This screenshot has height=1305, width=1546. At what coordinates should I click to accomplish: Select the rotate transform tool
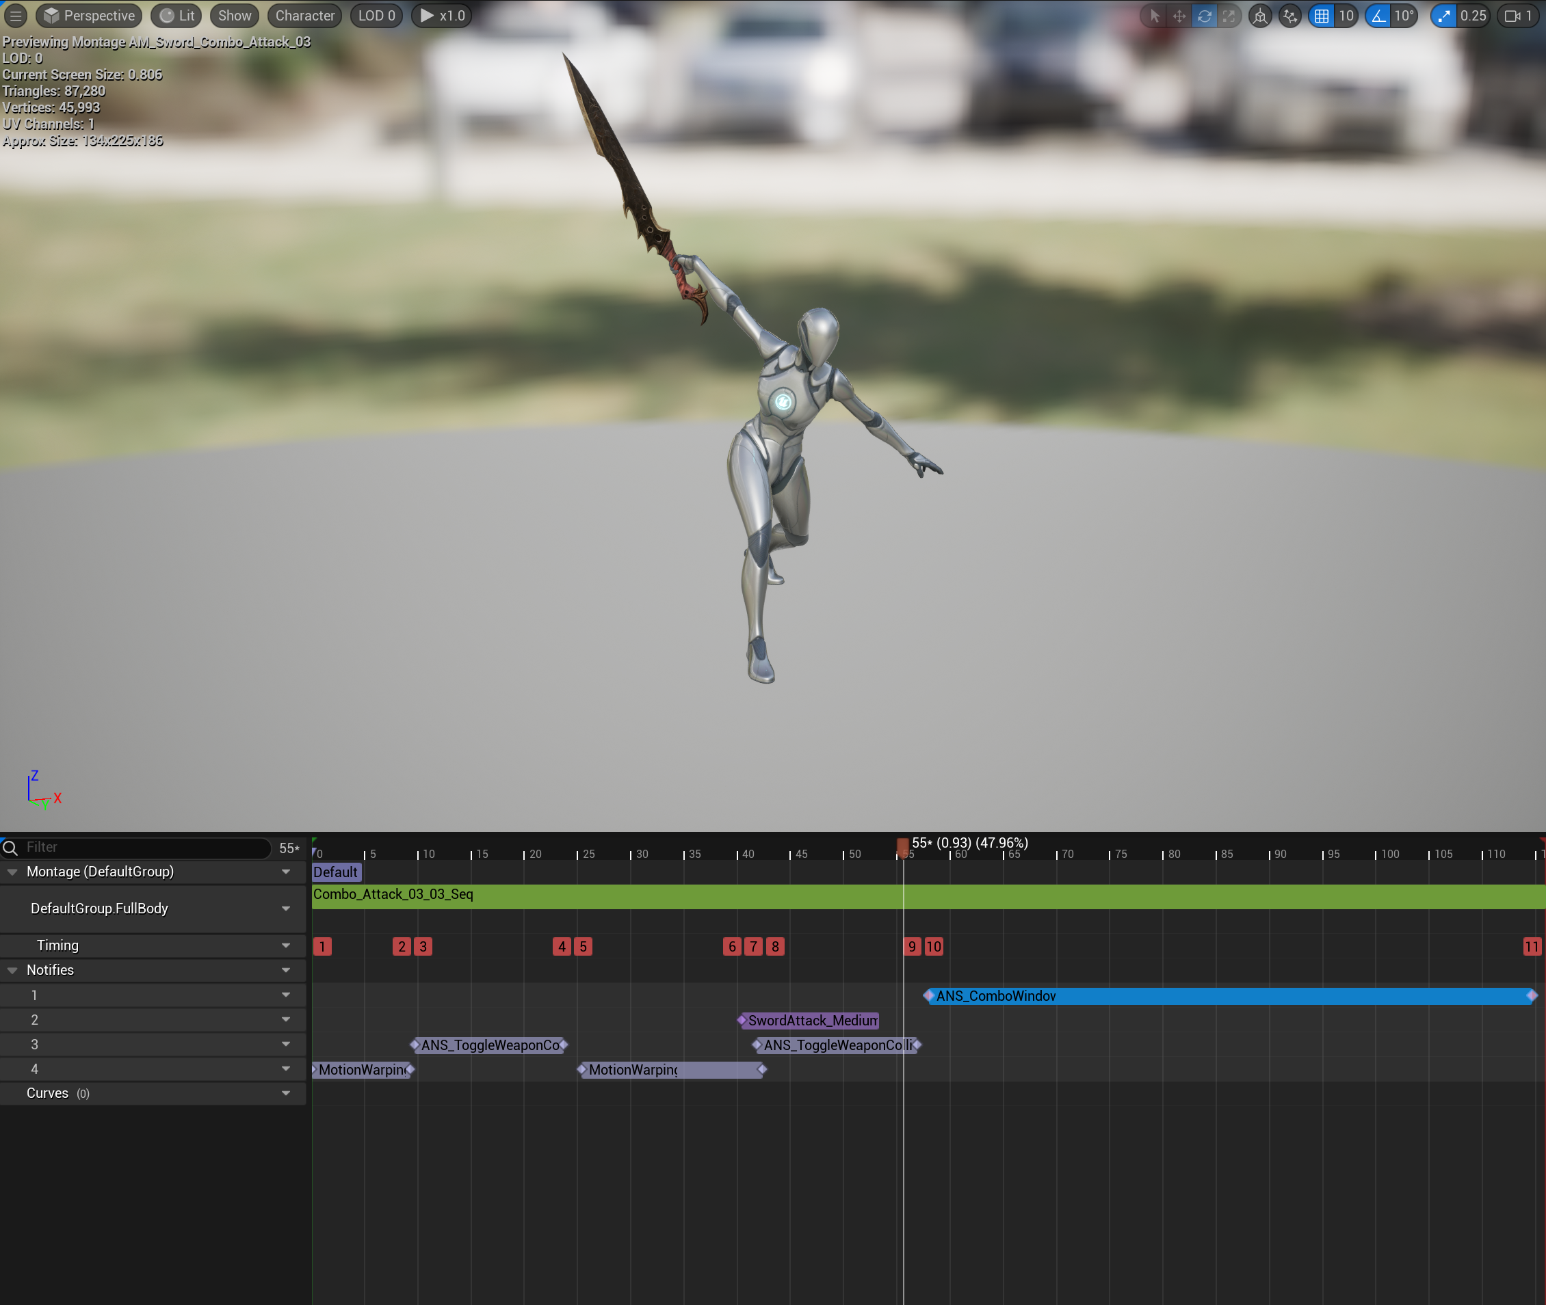tap(1205, 16)
